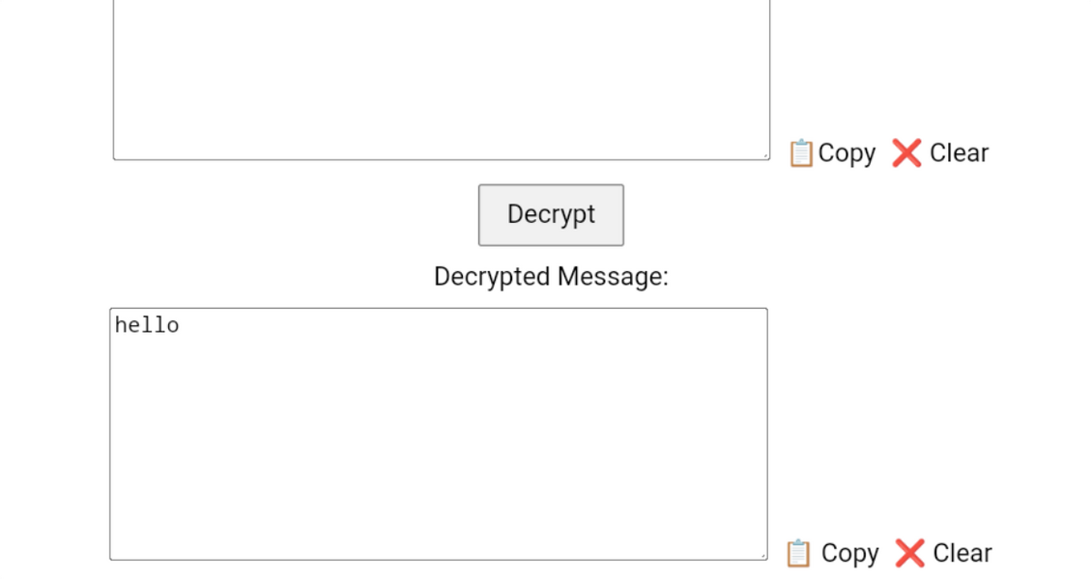This screenshot has width=1091, height=579.
Task: Click the blank area beneath hello in the output box
Action: tap(439, 445)
